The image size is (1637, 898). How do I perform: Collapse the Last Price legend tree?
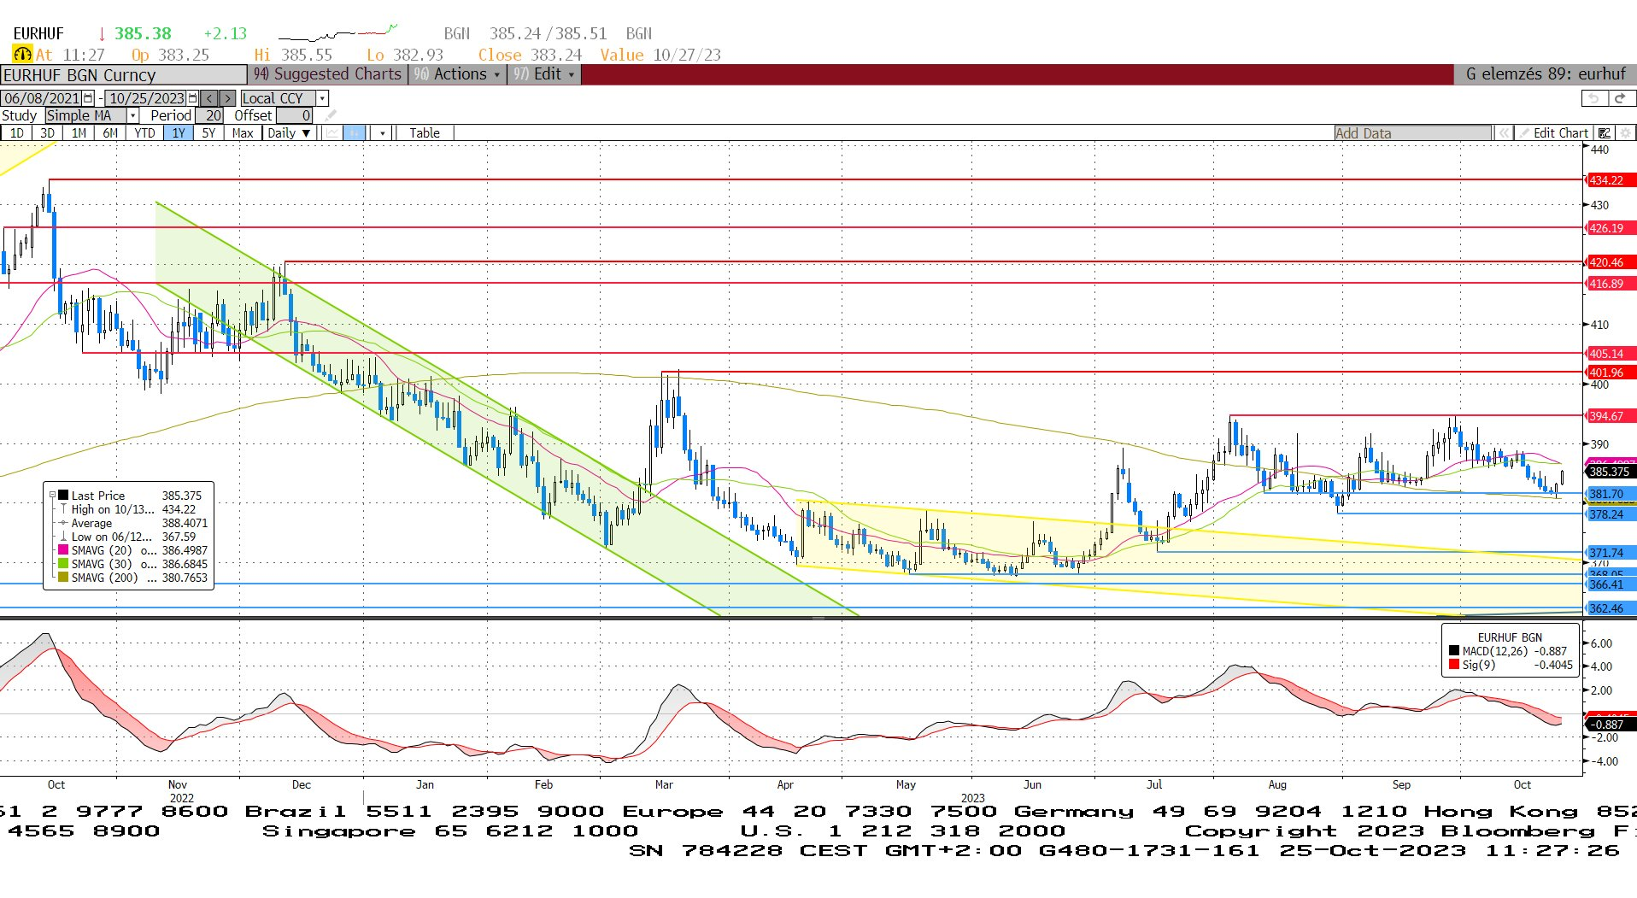coord(52,495)
